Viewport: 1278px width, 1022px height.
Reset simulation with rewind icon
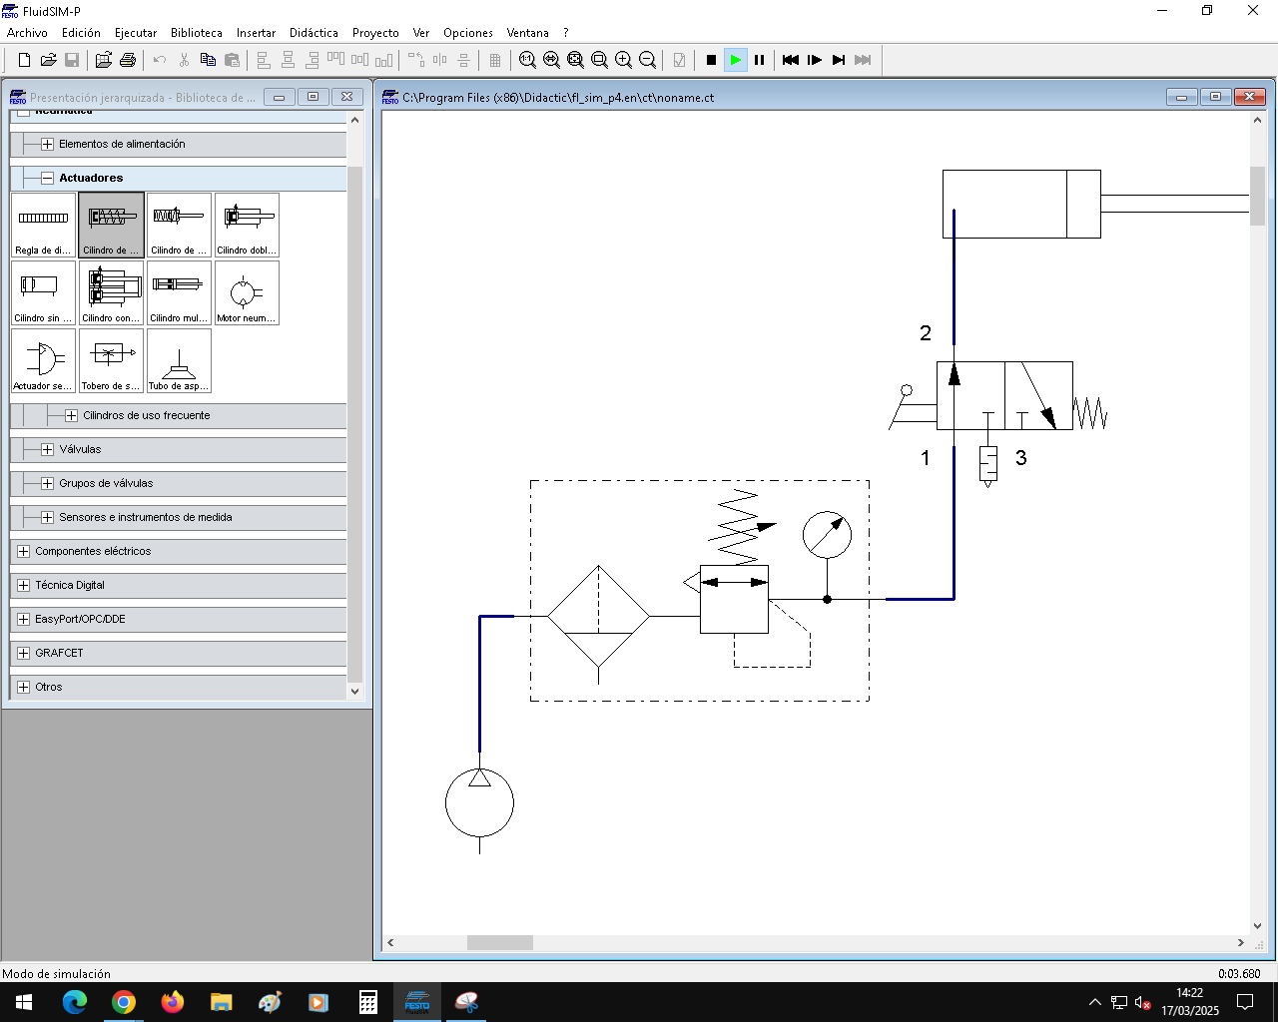(x=791, y=60)
